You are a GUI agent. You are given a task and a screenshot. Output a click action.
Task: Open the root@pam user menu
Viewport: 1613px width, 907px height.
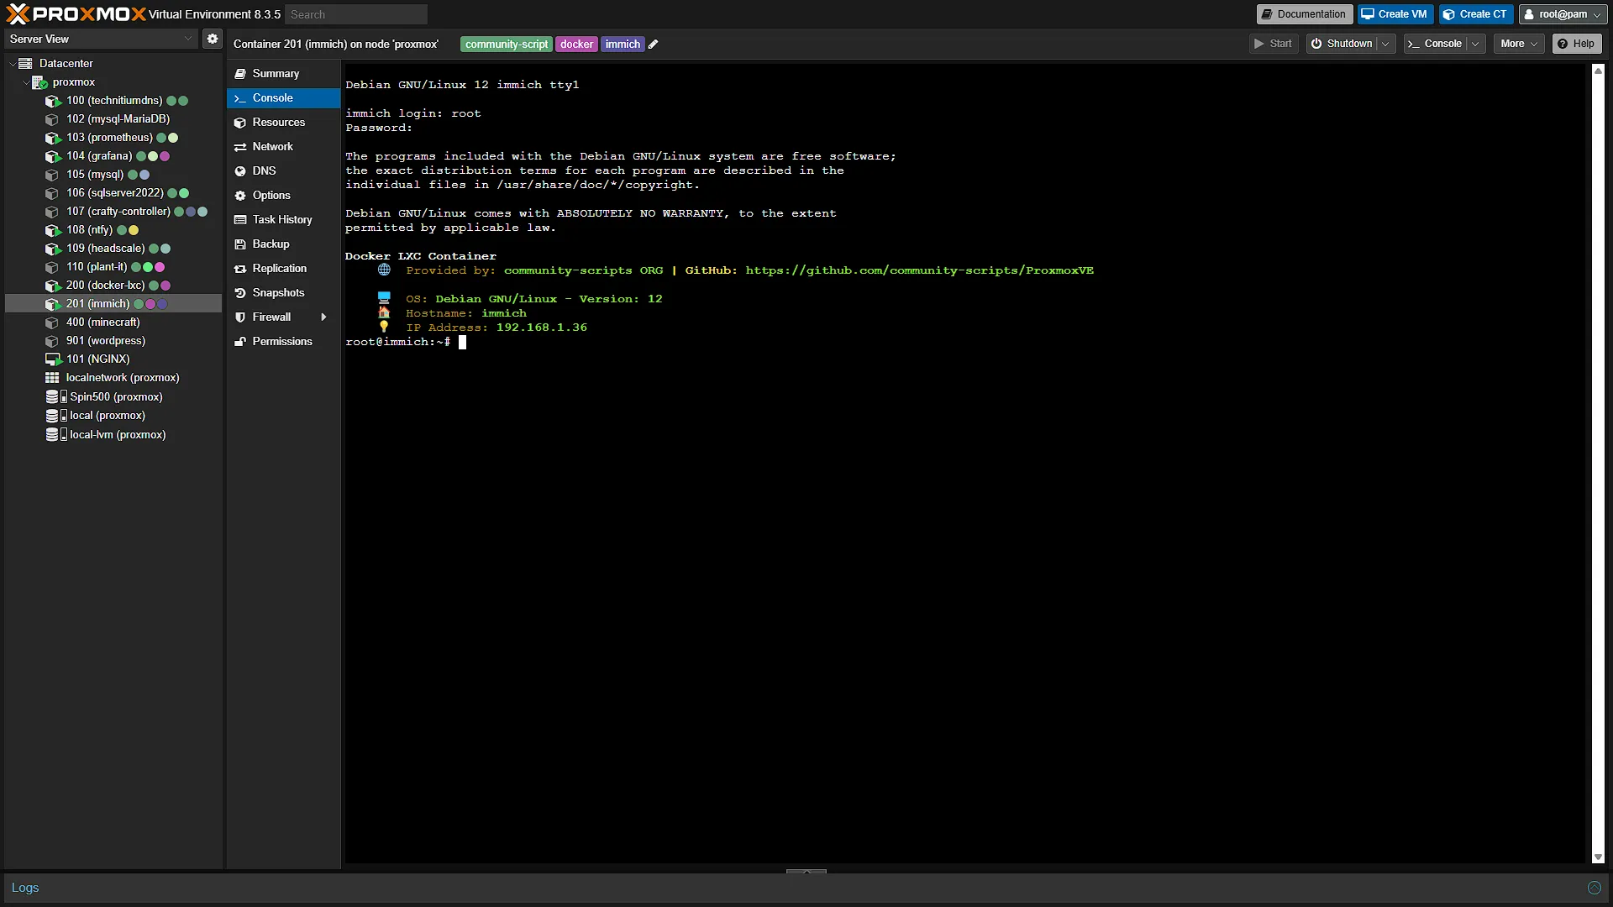[x=1563, y=14]
